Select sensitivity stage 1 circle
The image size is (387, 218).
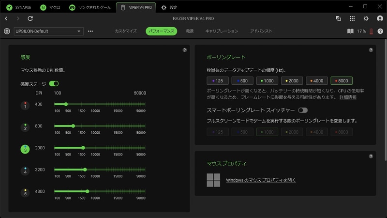(x=25, y=106)
